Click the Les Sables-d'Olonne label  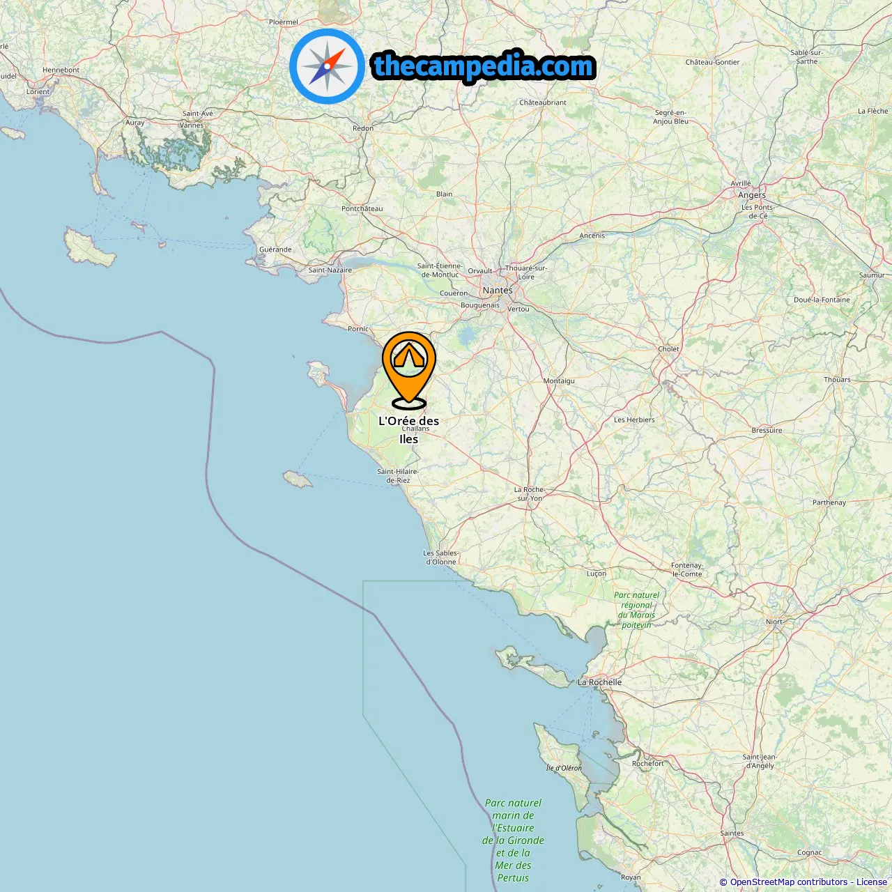[441, 557]
